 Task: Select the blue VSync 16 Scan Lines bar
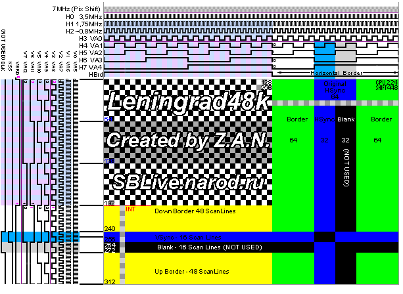click(x=197, y=236)
